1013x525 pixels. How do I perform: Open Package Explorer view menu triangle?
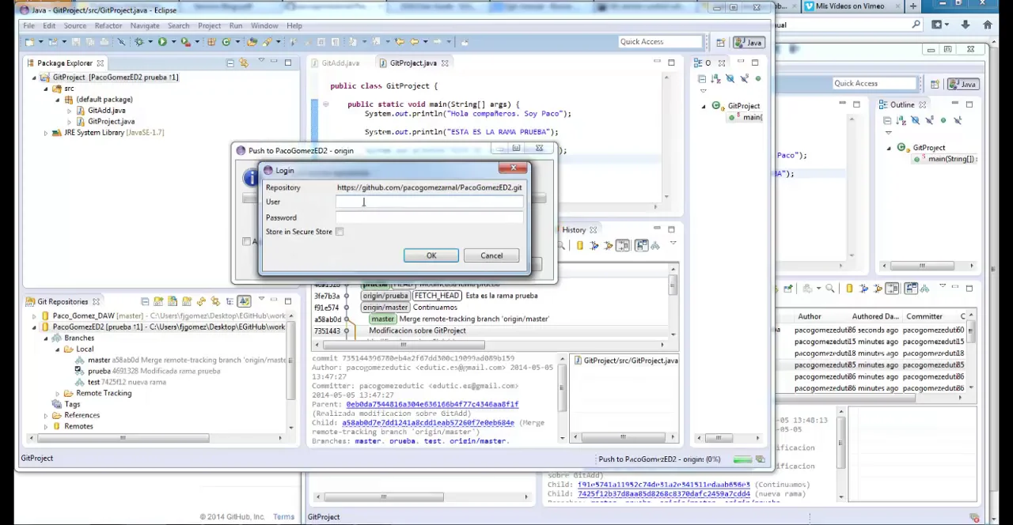[261, 60]
